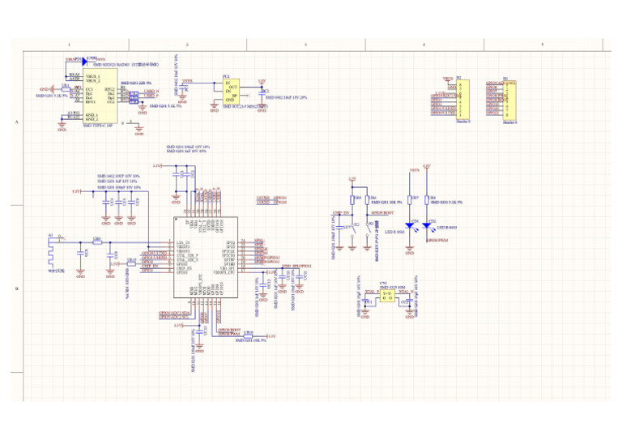Click the USB_D_P net label

click(x=151, y=96)
